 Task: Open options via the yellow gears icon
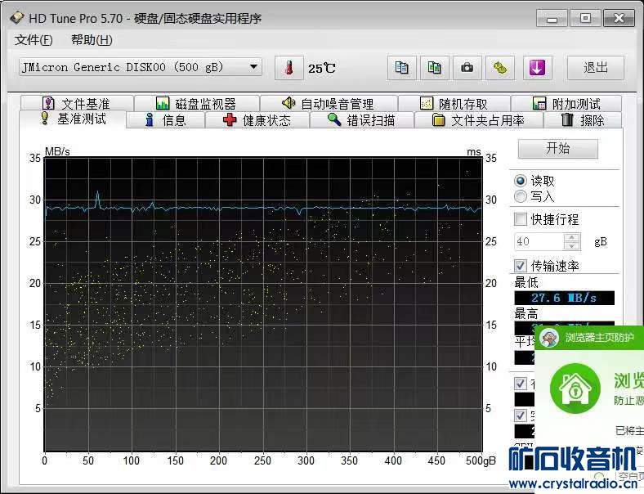(499, 68)
